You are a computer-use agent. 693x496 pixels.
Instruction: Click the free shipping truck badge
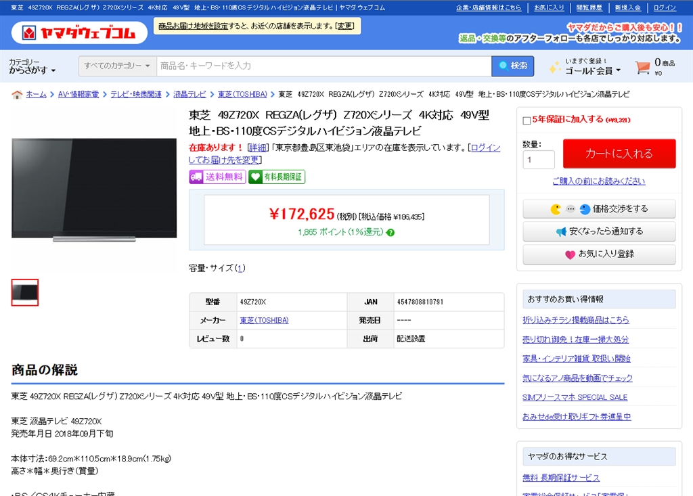pyautogui.click(x=217, y=177)
